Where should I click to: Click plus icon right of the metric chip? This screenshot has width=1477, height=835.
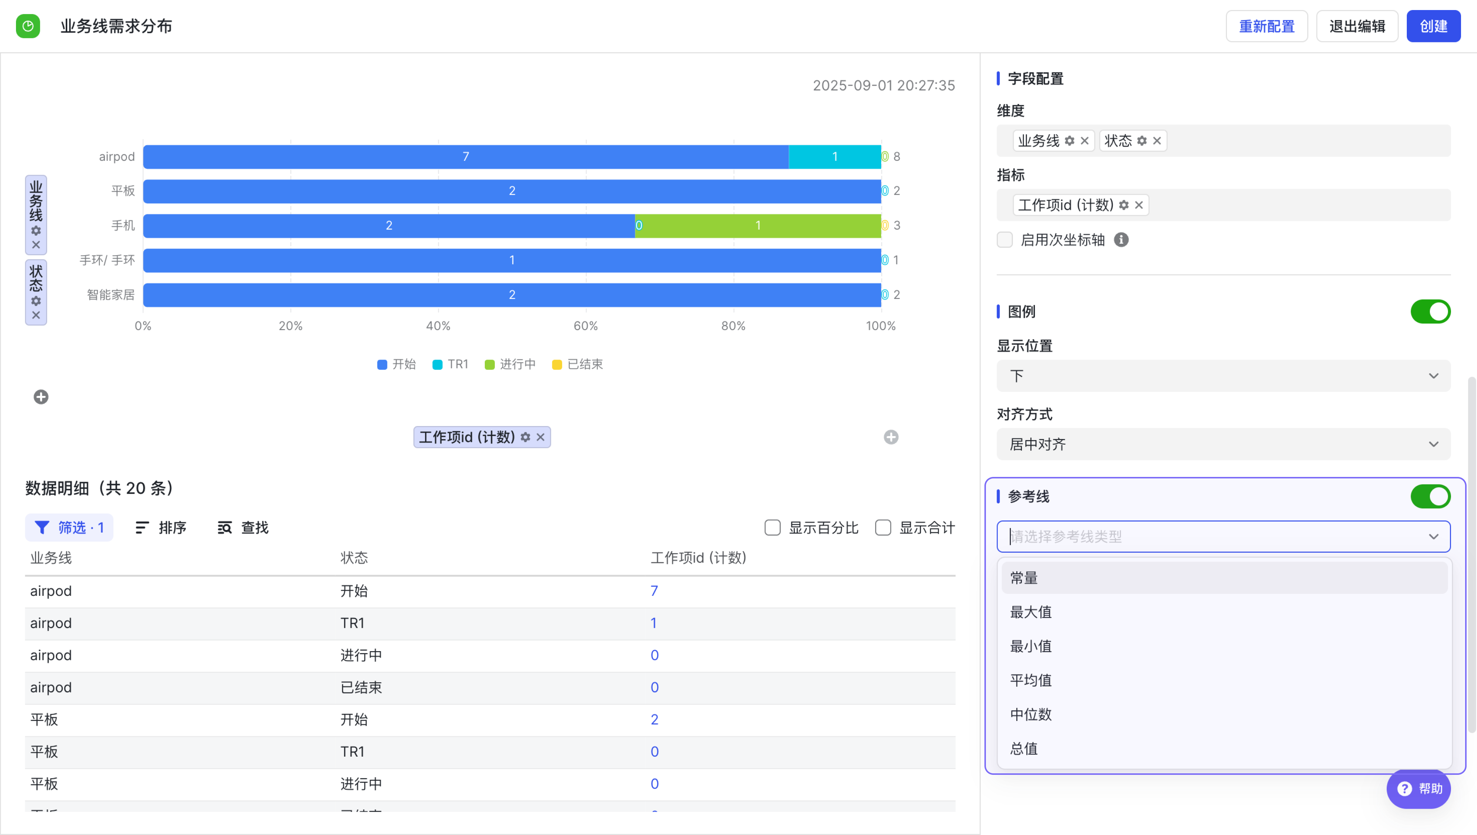pyautogui.click(x=891, y=437)
